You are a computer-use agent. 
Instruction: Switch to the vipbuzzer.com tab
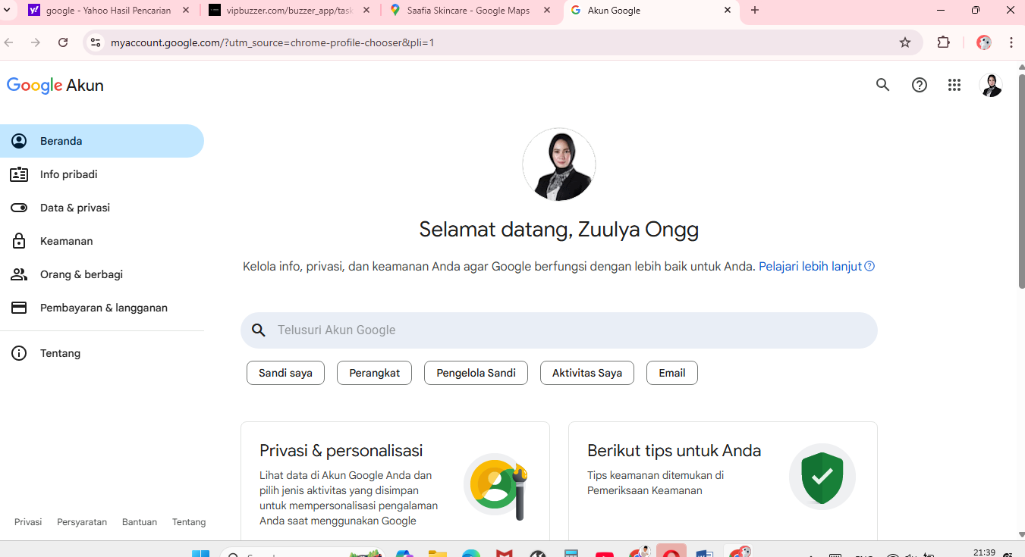coord(290,11)
